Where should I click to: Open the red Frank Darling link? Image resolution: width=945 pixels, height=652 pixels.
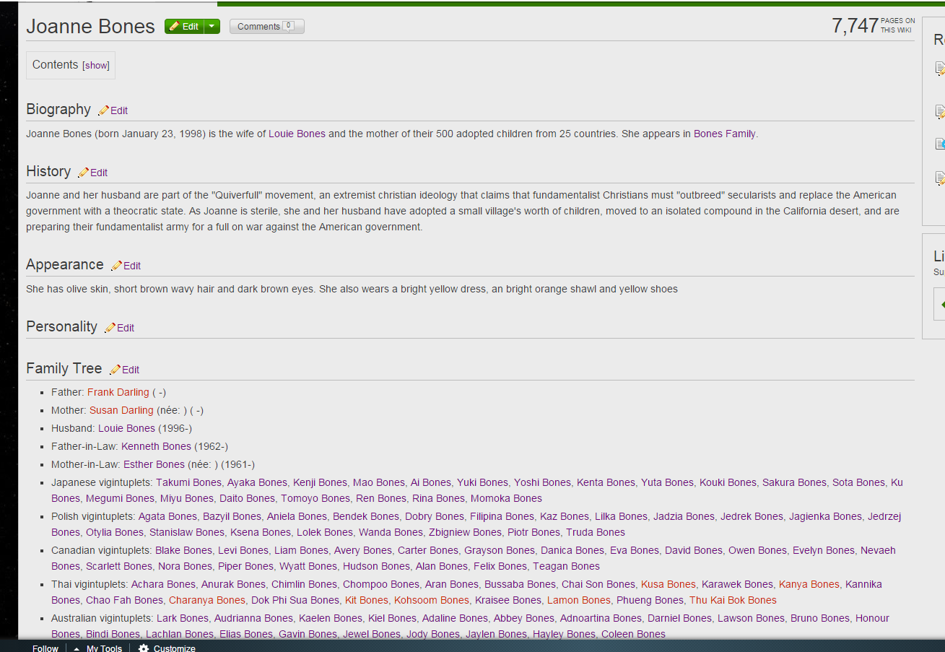tap(118, 392)
